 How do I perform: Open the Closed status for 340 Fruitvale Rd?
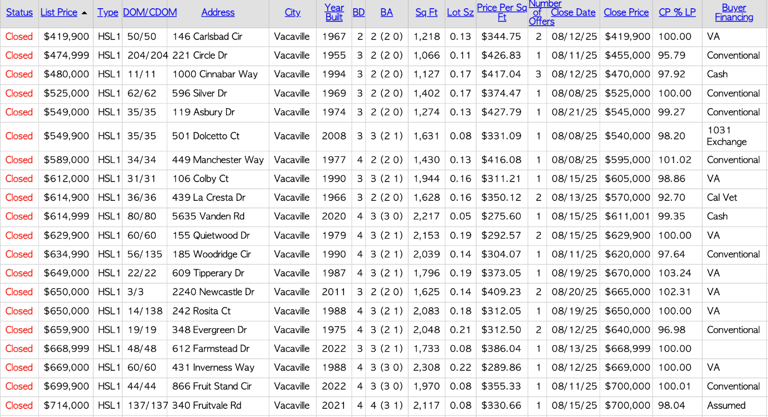coord(19,405)
